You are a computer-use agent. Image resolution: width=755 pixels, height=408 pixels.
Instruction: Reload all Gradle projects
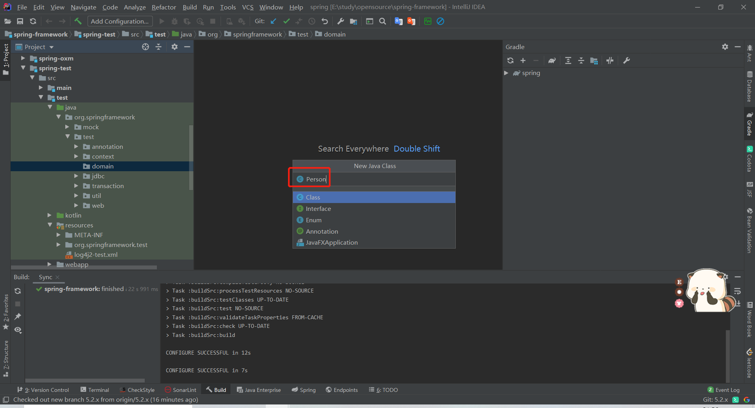tap(510, 60)
